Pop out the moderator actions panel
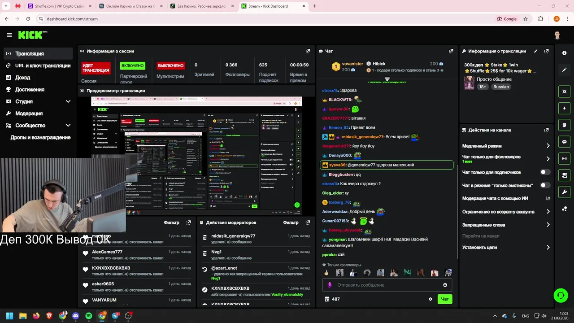The width and height of the screenshot is (574, 323). pos(308,223)
